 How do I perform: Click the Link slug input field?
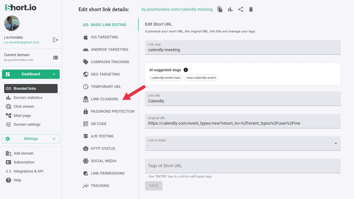pos(243,48)
